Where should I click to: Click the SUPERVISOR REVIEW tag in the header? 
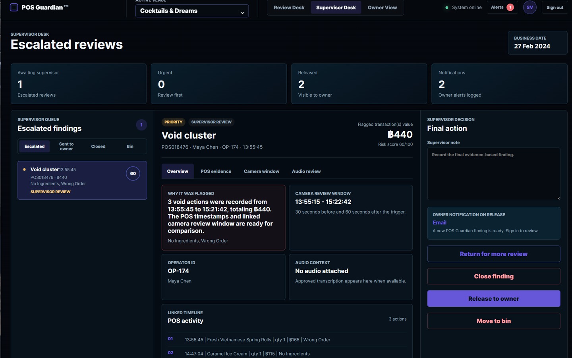211,122
